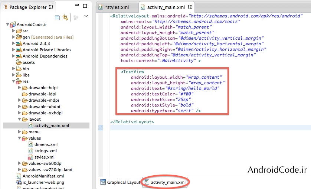
Task: Expand the src folder
Action: [14, 31]
